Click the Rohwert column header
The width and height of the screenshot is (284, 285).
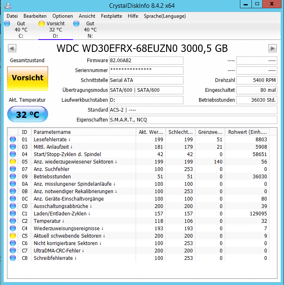[x=247, y=132]
